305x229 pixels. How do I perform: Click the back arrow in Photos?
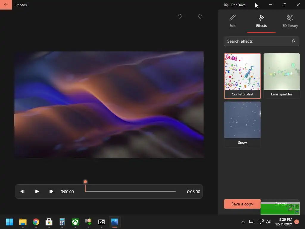tap(6, 5)
